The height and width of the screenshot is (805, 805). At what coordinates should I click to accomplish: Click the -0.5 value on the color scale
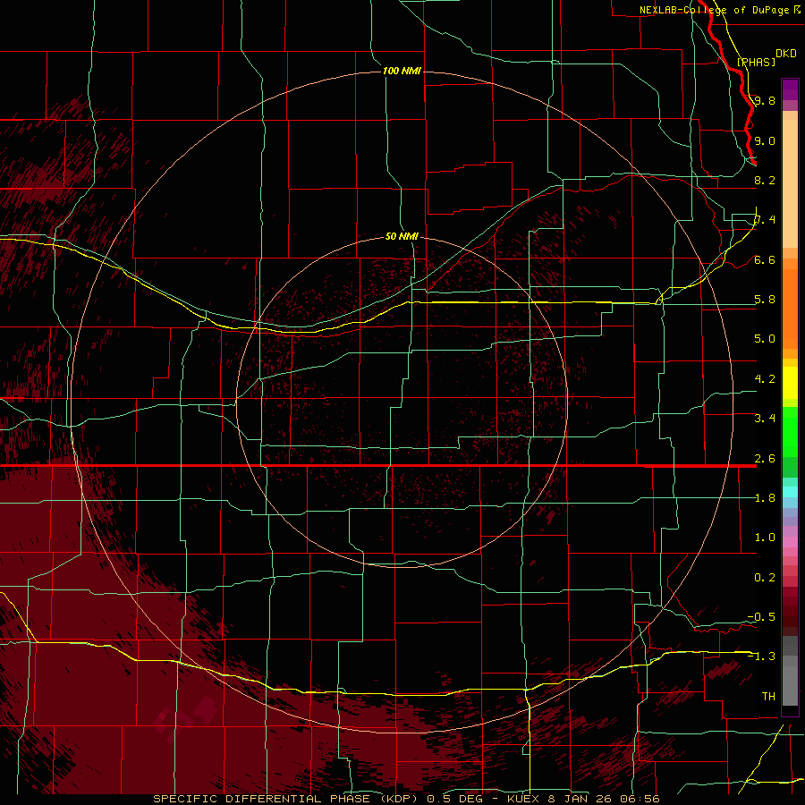(x=761, y=617)
